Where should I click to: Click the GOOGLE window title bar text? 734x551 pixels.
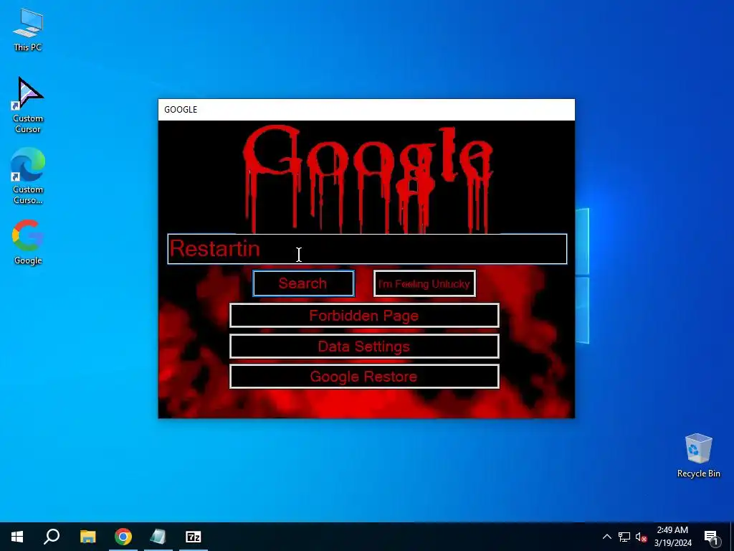(x=181, y=110)
